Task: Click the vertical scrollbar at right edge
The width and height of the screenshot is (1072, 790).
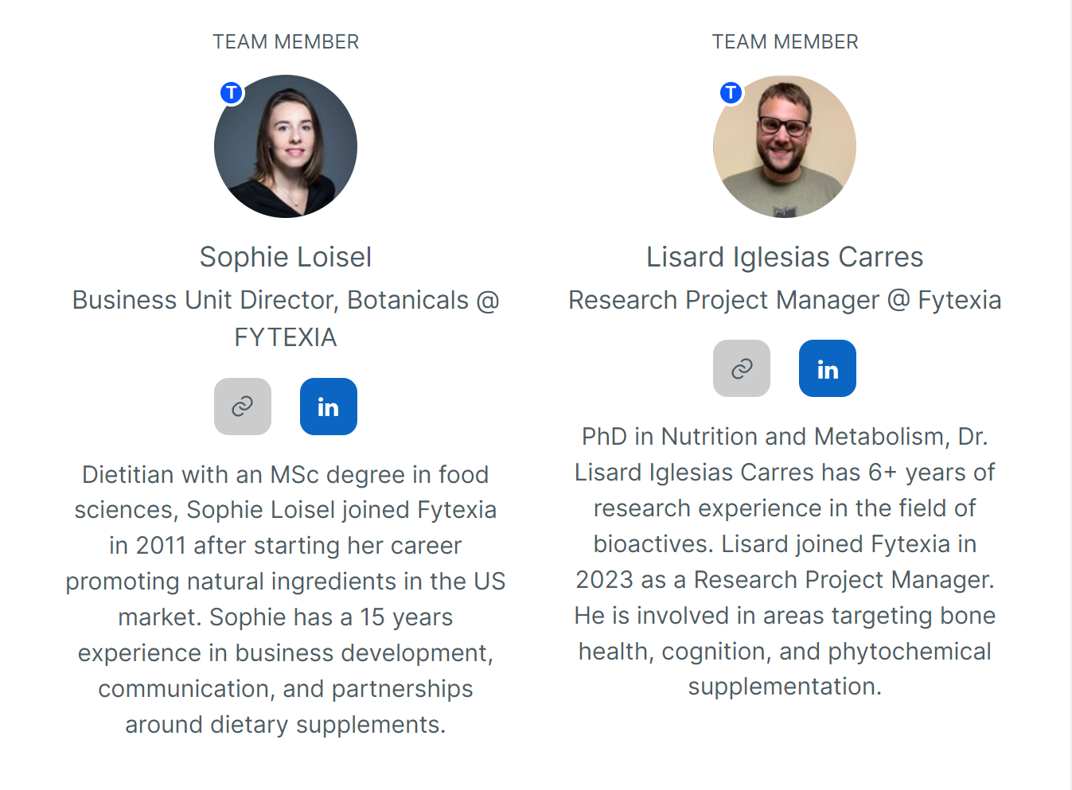Action: pyautogui.click(x=1070, y=395)
